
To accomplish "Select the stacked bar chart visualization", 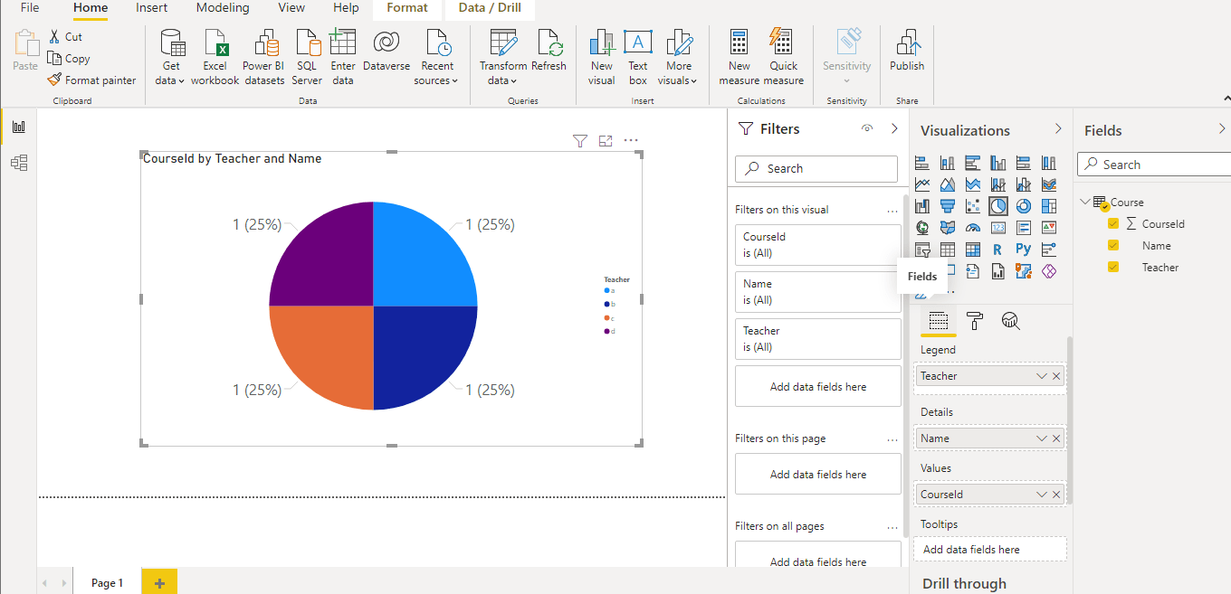I will point(922,162).
